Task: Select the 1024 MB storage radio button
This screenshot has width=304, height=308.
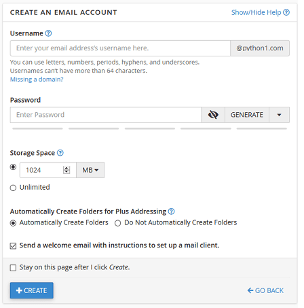Action: point(13,167)
